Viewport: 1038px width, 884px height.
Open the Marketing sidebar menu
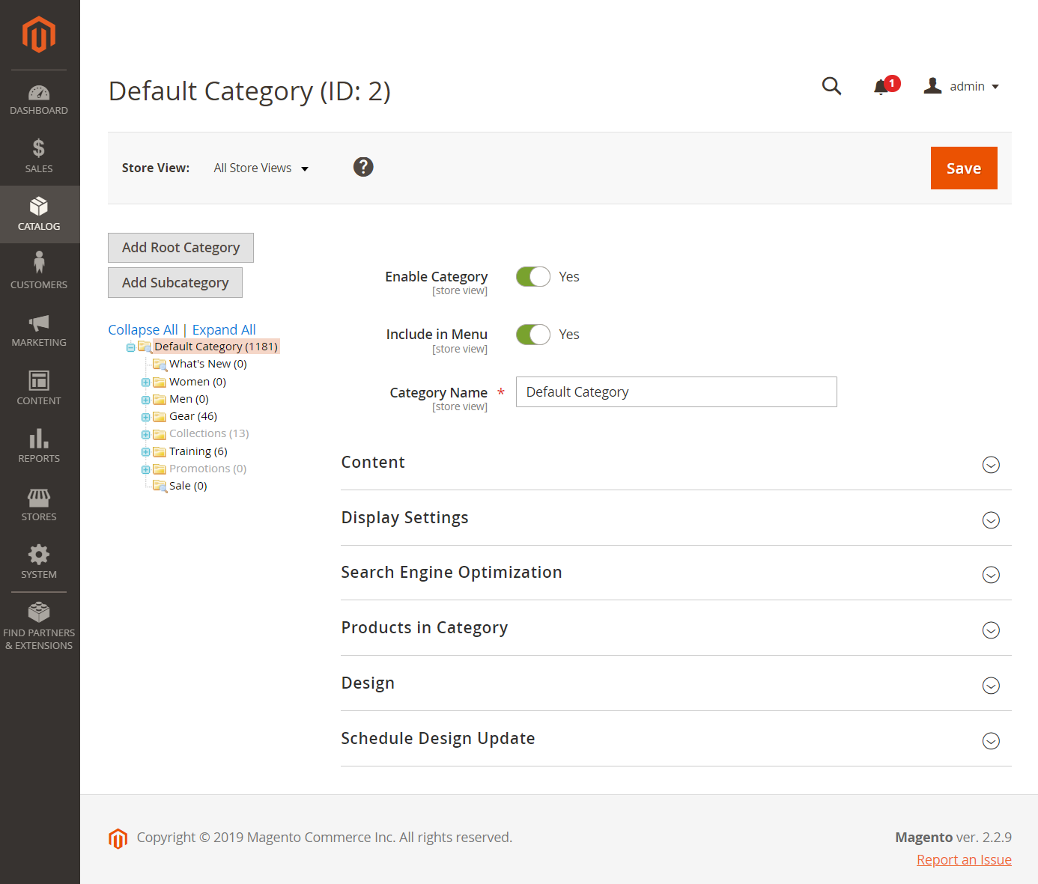(x=39, y=330)
